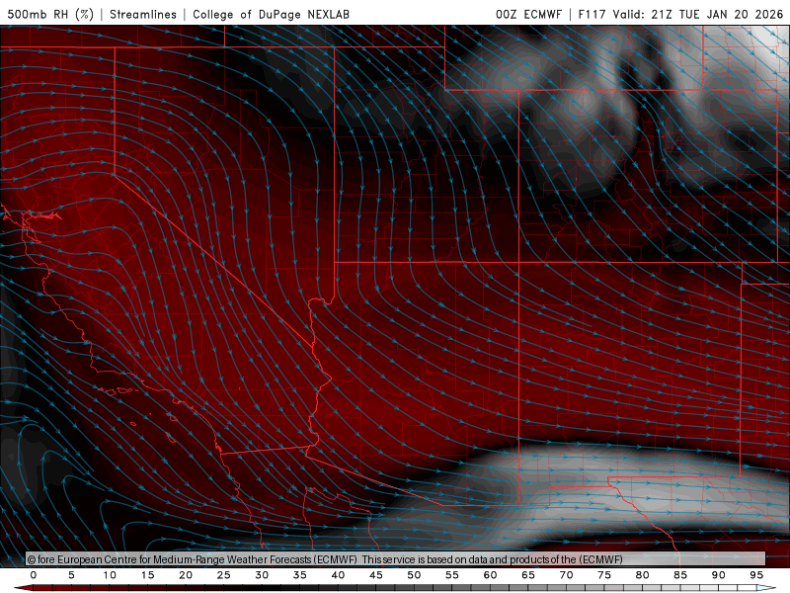This screenshot has height=593, width=790.
Task: Click the ECMWF copyright notice banner
Action: click(396, 559)
